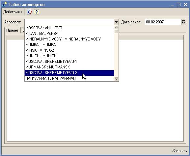
Task: Choose highlighted MOSCOW : SHEREMETYEVO-2 entry
Action: (69, 73)
